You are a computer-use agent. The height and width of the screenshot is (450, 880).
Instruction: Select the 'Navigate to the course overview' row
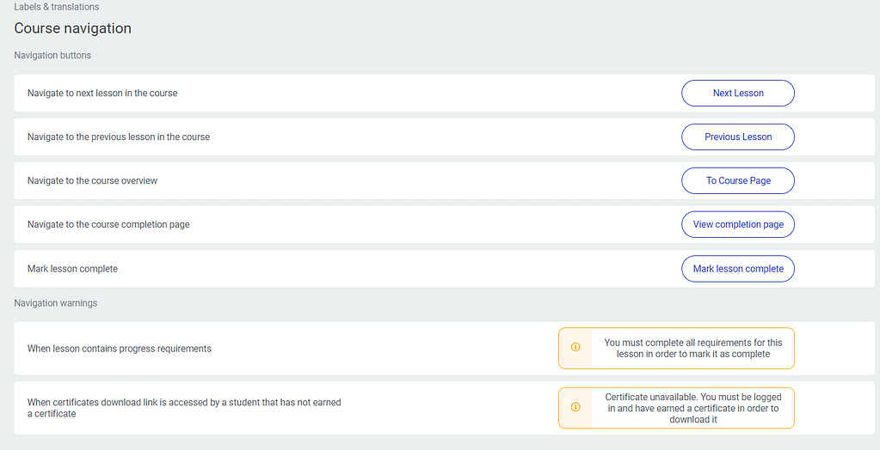444,180
